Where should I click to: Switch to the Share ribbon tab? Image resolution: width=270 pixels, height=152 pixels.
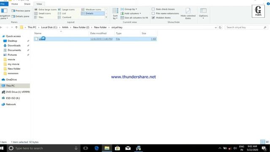tap(27, 4)
